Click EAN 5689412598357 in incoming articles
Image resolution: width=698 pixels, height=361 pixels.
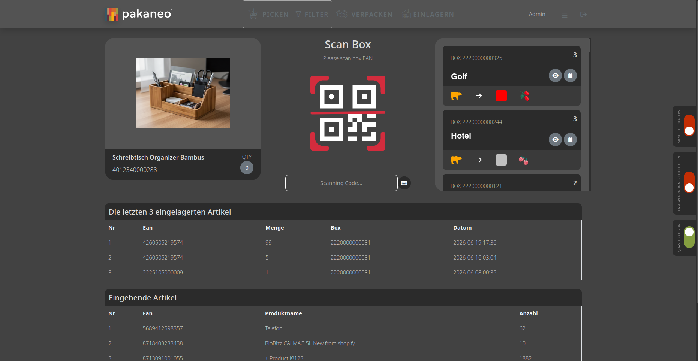click(163, 328)
